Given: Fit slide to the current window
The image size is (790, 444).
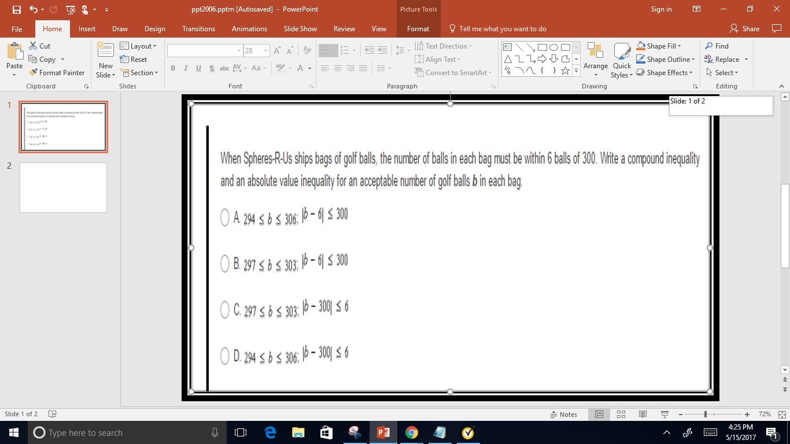Looking at the screenshot, I should click(x=782, y=415).
